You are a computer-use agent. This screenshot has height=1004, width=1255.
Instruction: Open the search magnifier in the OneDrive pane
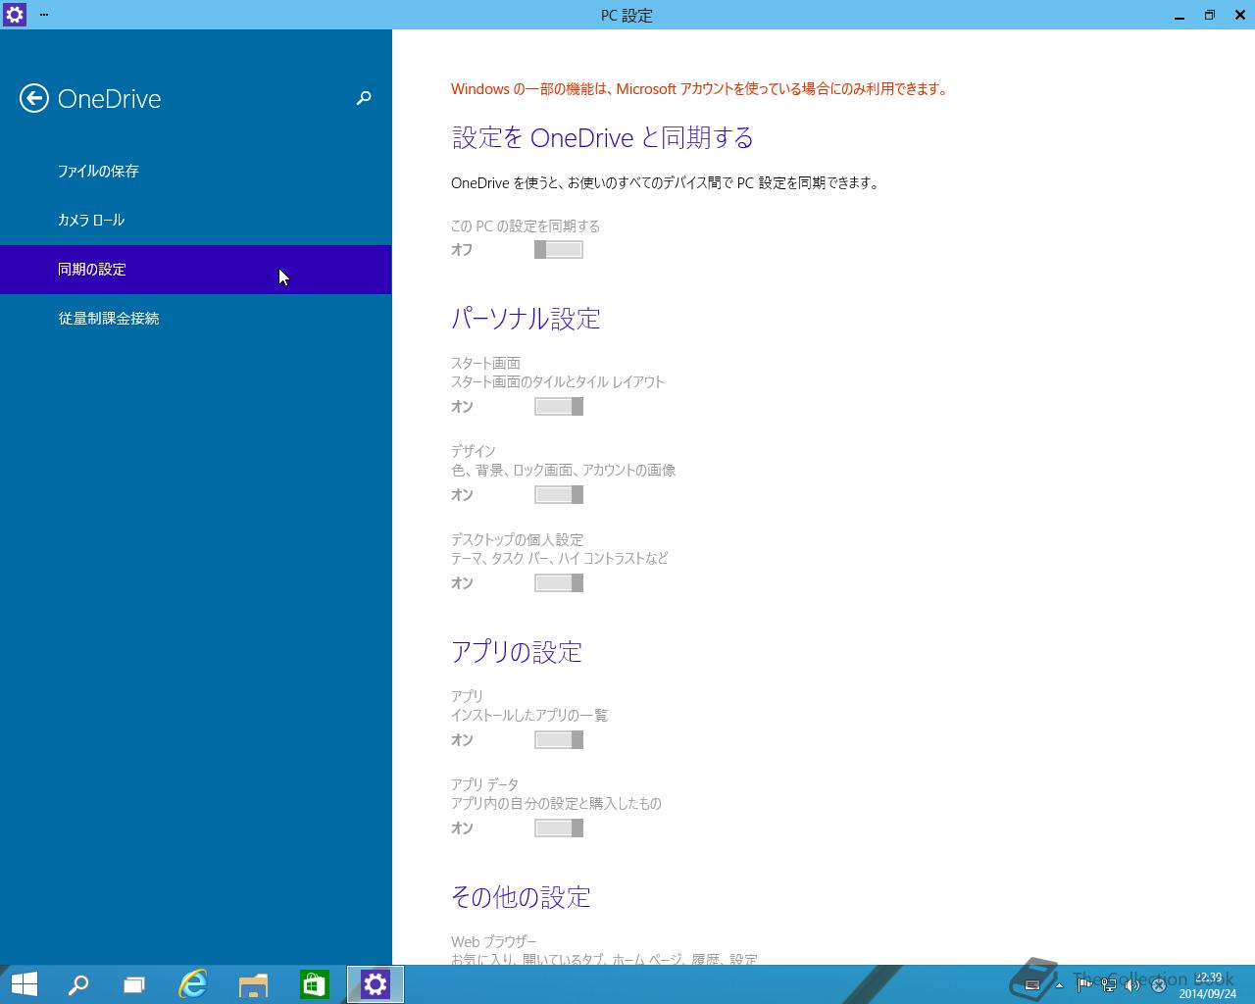click(x=364, y=98)
